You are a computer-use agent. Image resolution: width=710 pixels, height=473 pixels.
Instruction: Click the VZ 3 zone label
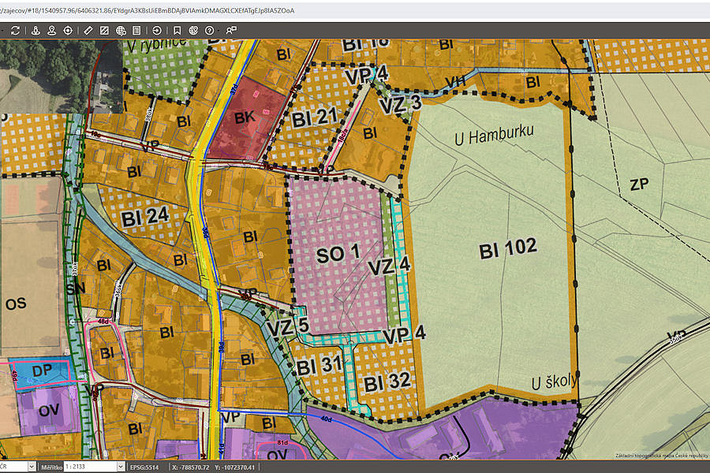(x=400, y=105)
